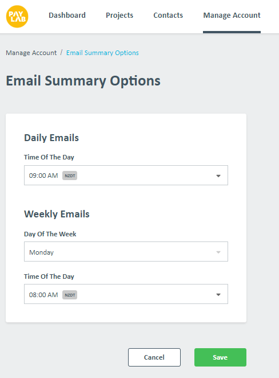Click the 09:00 AM time value

coord(43,176)
